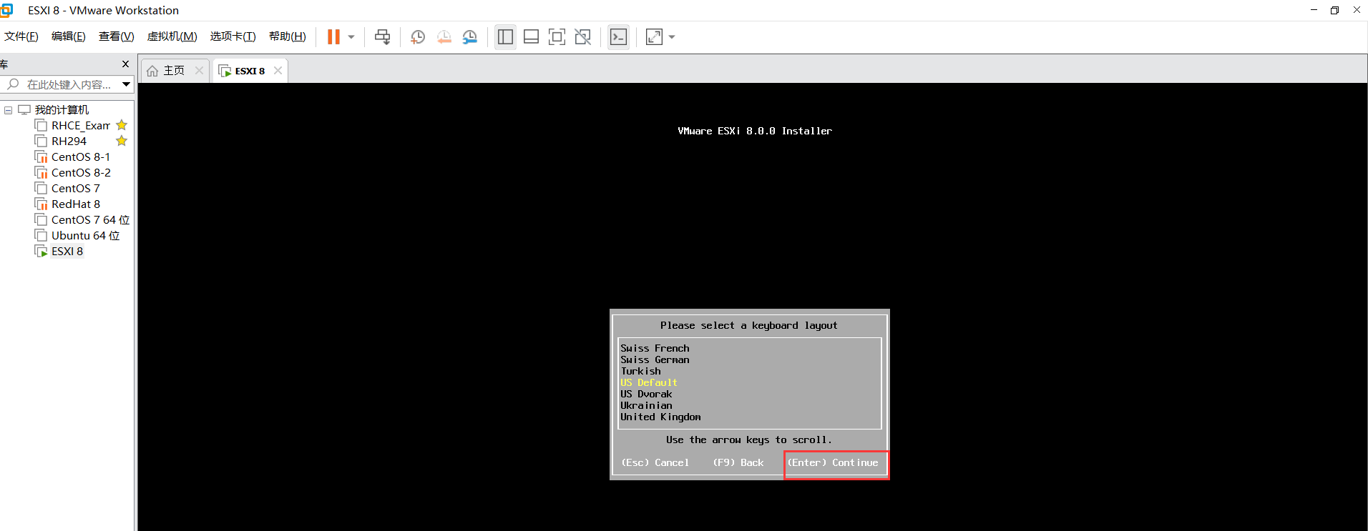The height and width of the screenshot is (531, 1368).
Task: Open the library search filter dropdown
Action: (127, 84)
